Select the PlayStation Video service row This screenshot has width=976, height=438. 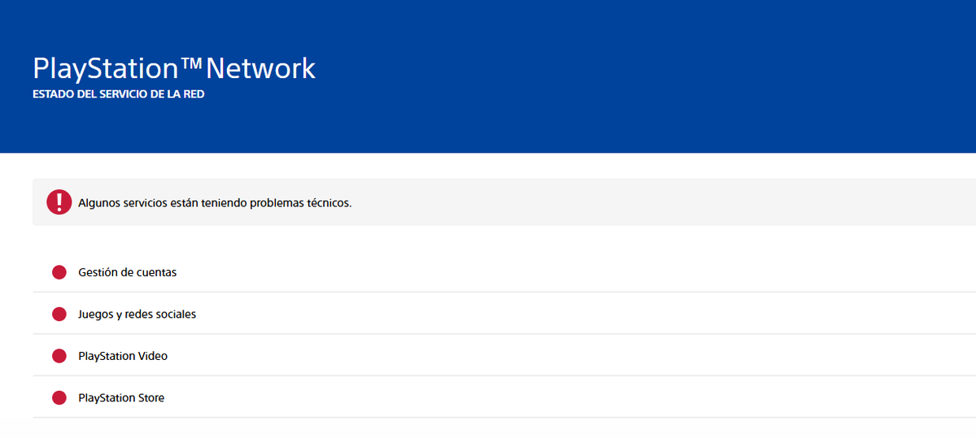(504, 356)
